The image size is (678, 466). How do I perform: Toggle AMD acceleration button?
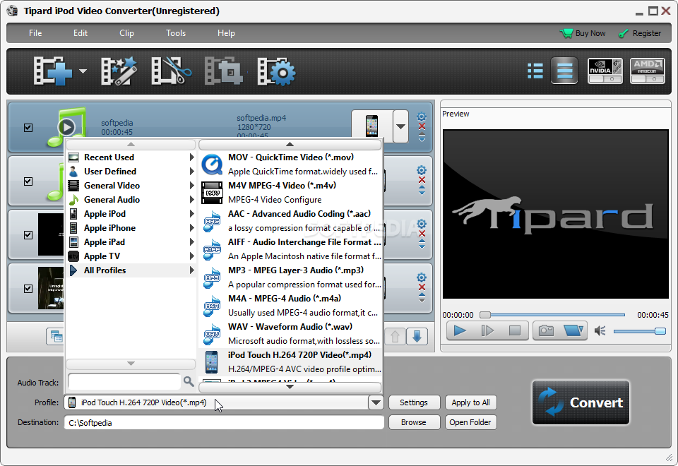coord(648,71)
